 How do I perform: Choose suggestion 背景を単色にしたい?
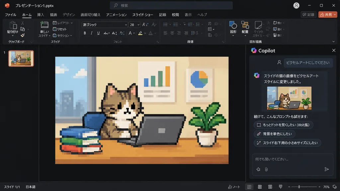(x=275, y=134)
